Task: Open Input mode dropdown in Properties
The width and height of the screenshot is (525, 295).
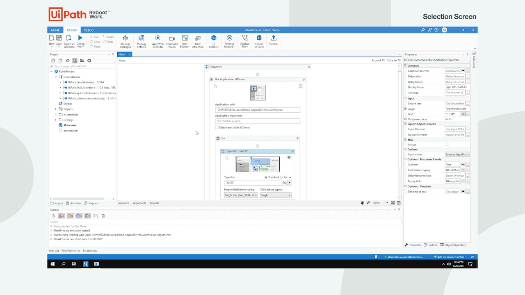Action: pyautogui.click(x=457, y=154)
